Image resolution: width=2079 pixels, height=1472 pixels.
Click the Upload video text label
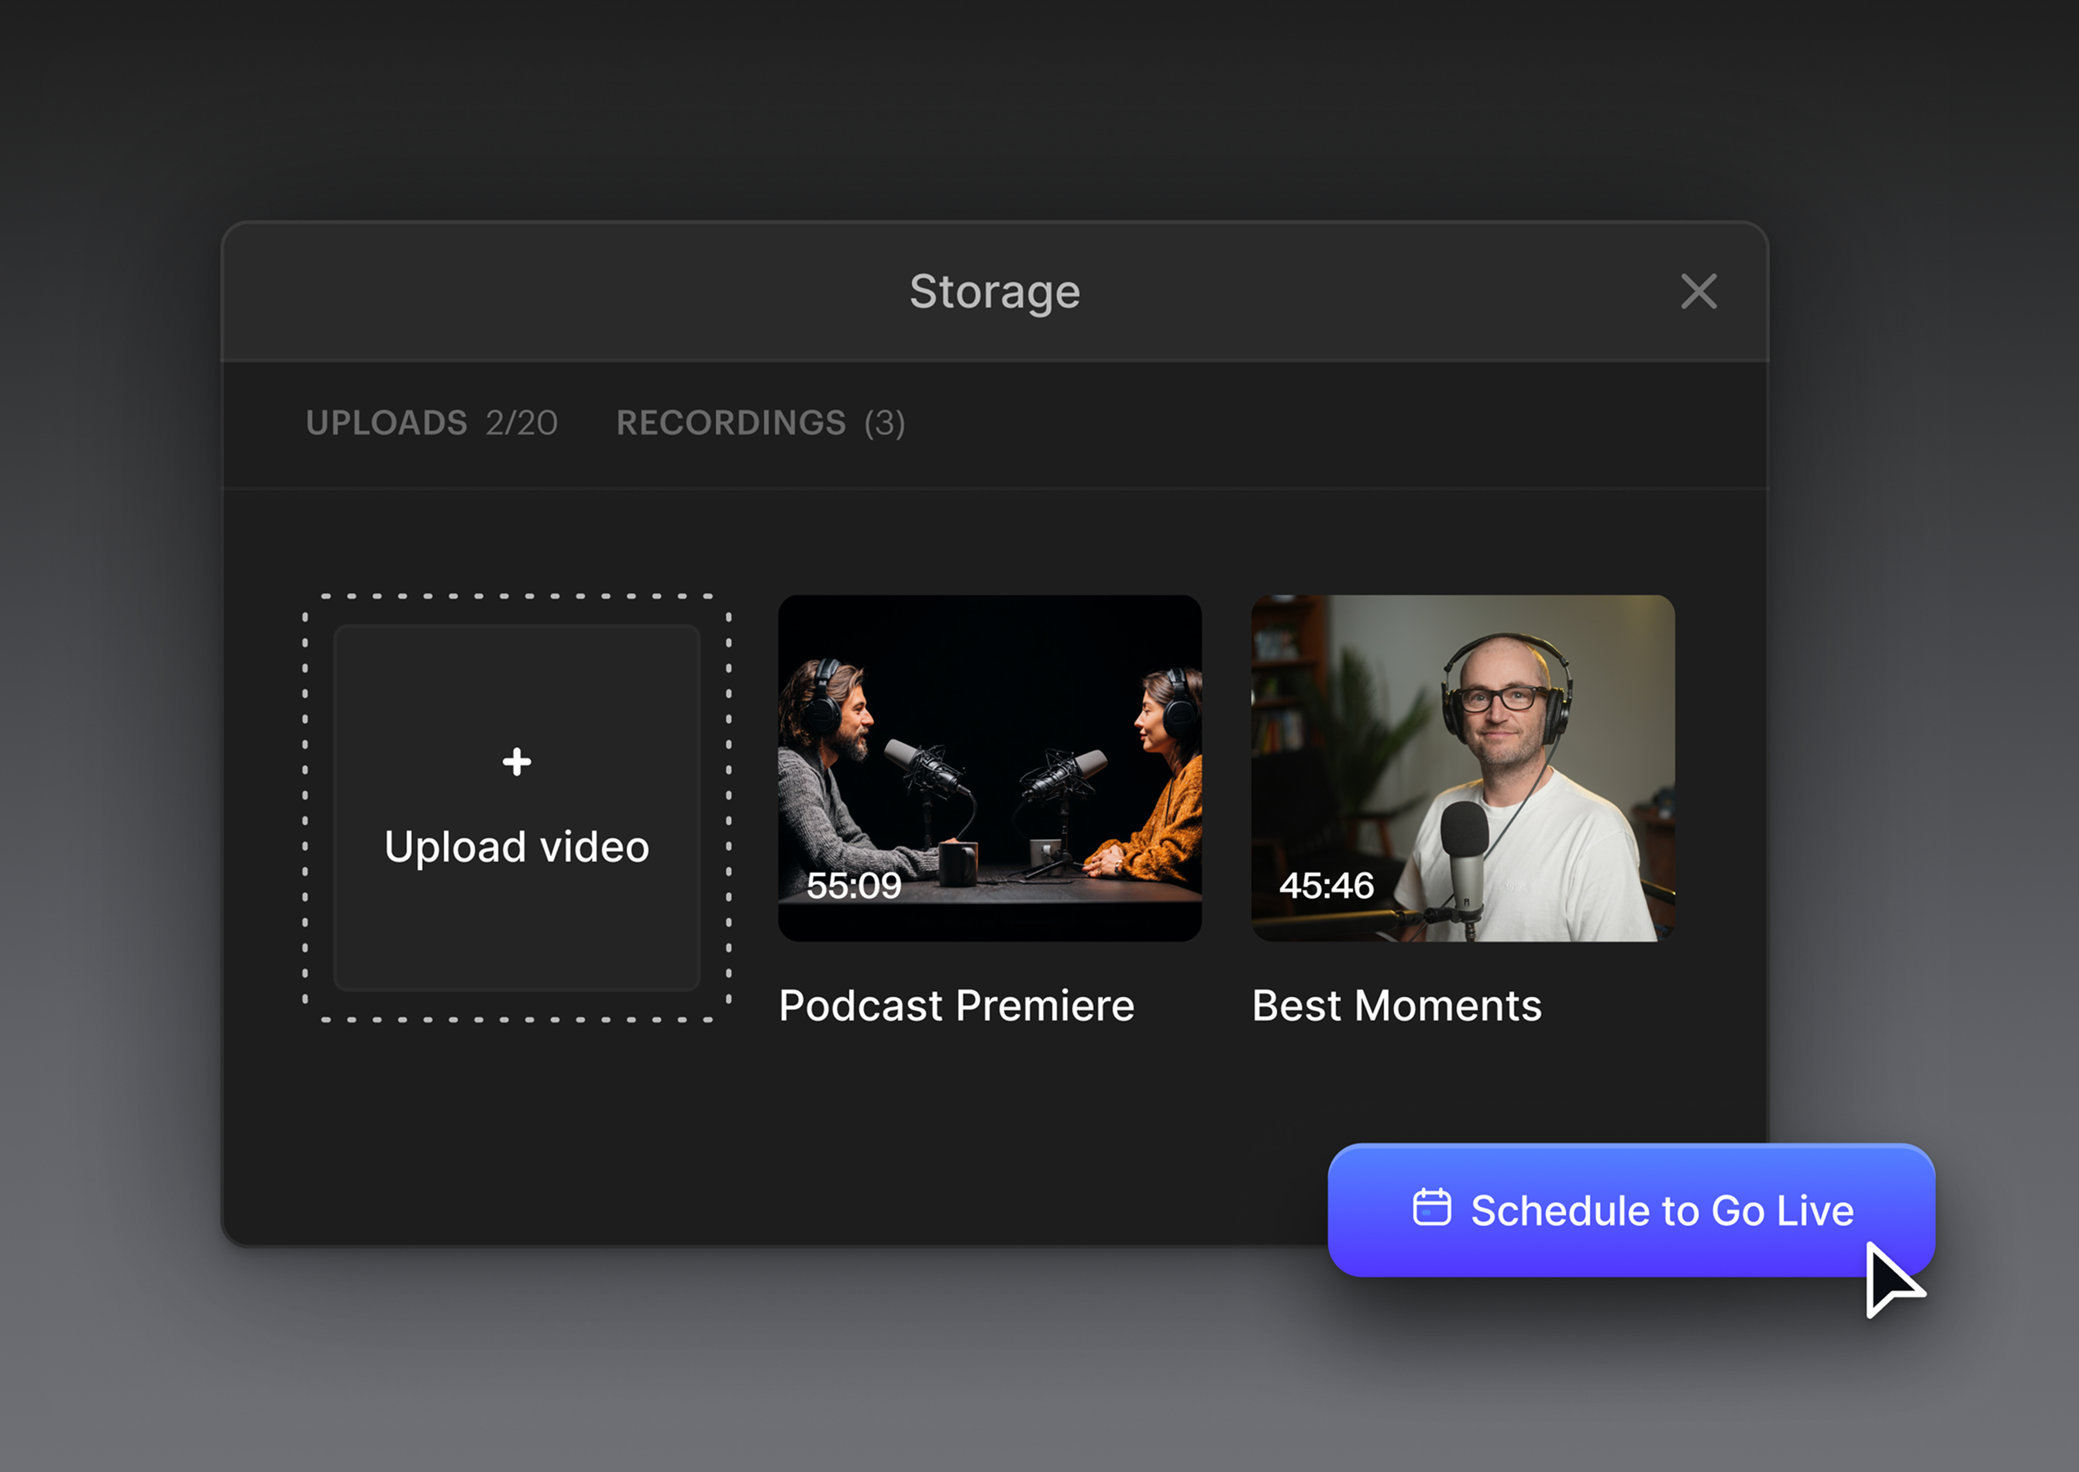click(x=517, y=848)
